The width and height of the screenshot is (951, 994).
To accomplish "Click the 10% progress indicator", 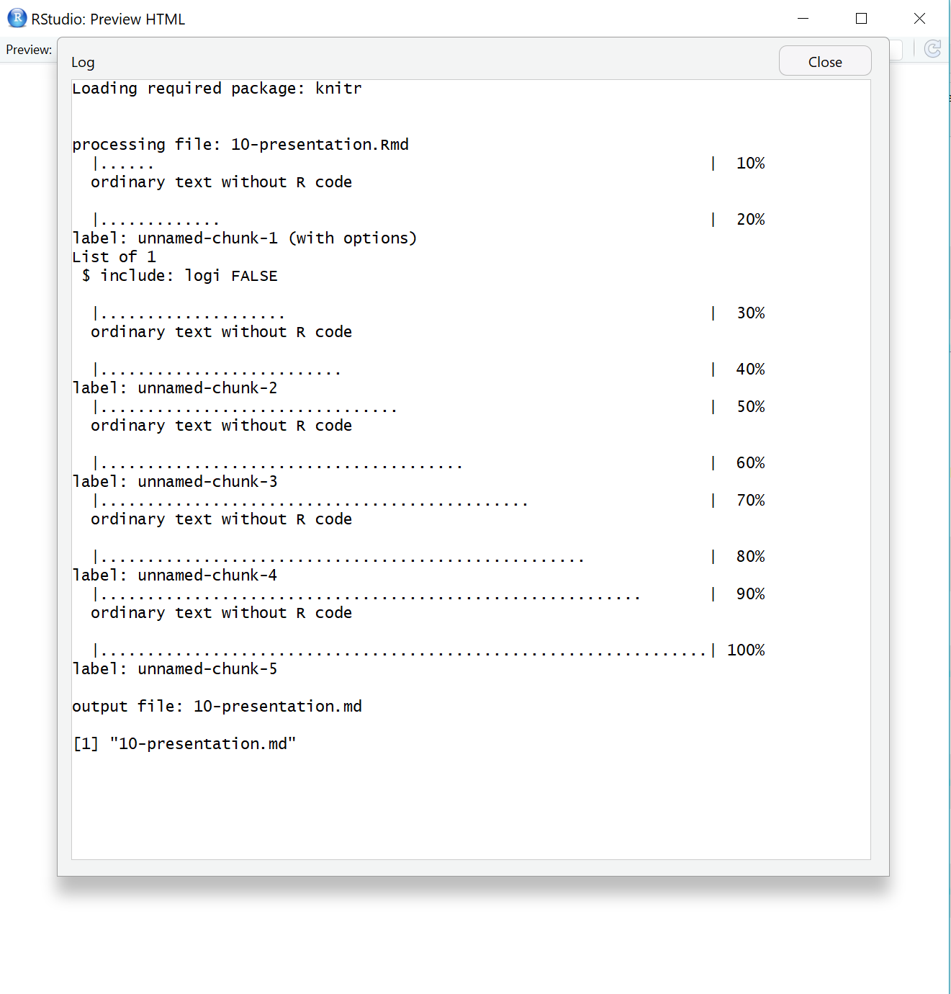I will point(750,163).
